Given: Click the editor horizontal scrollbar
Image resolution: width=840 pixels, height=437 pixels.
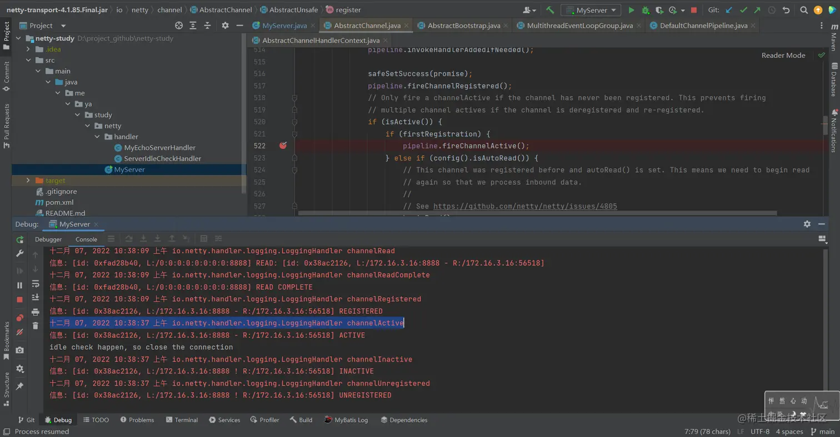Looking at the screenshot, I should 537,213.
